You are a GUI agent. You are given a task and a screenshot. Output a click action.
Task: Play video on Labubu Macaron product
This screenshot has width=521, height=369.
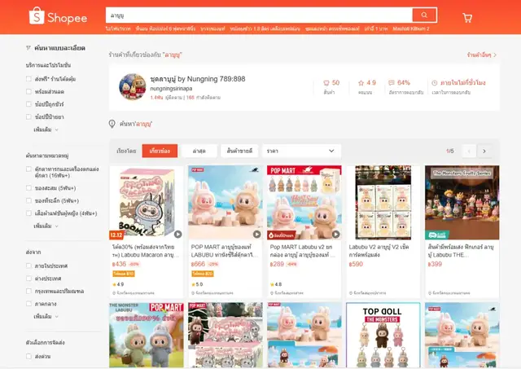tap(178, 234)
